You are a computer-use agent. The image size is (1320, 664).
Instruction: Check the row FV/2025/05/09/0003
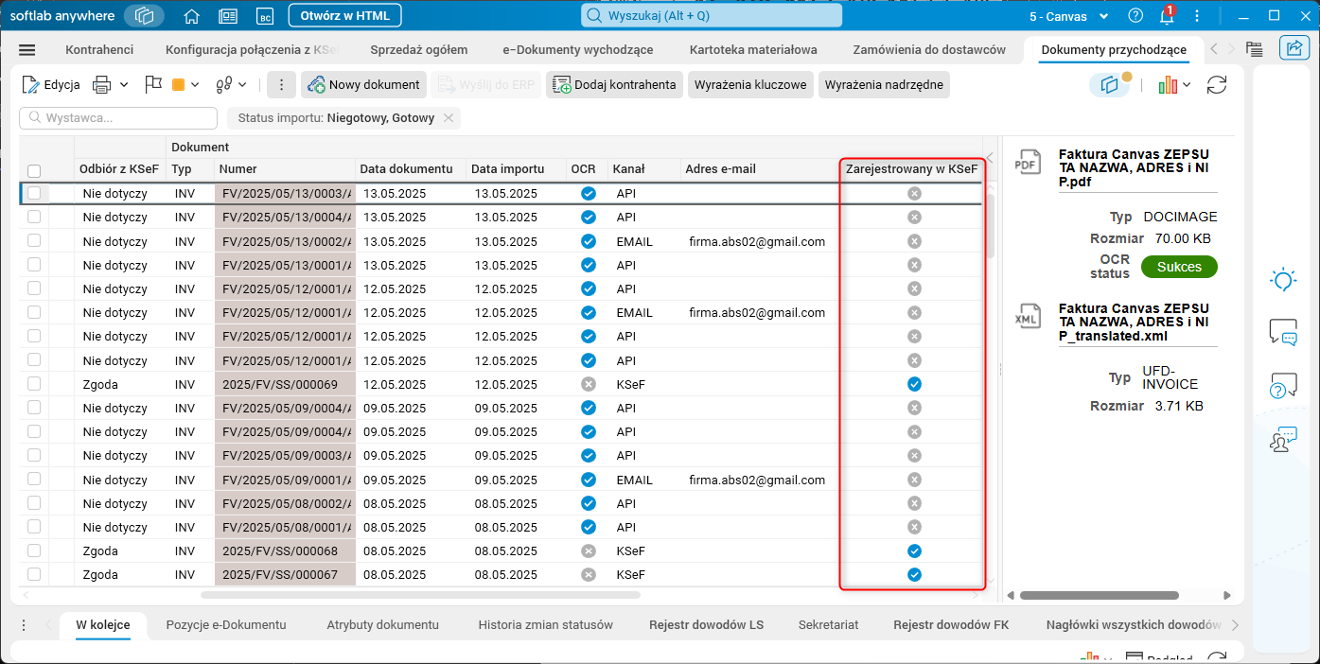tap(34, 455)
